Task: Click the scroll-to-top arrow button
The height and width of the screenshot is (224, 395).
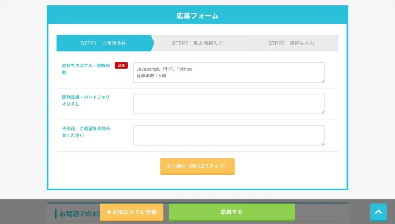Action: coord(378,212)
